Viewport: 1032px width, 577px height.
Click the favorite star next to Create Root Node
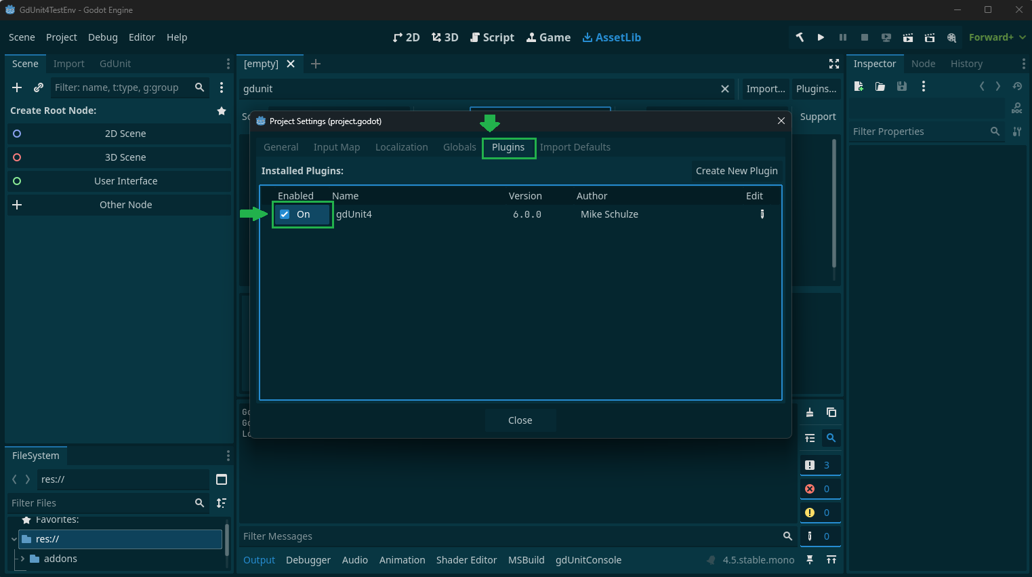222,111
